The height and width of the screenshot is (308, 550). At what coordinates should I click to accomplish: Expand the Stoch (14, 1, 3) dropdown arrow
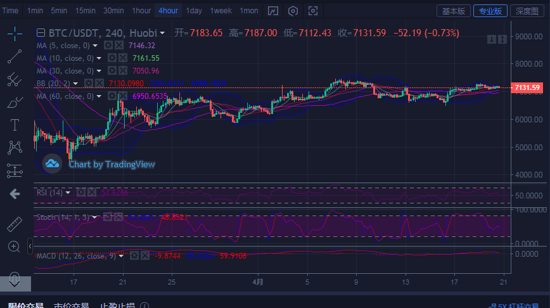(94, 217)
